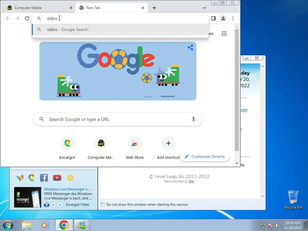Image resolution: width=308 pixels, height=231 pixels.
Task: Open the Facebook icon in Messenger
Action: pyautogui.click(x=44, y=178)
